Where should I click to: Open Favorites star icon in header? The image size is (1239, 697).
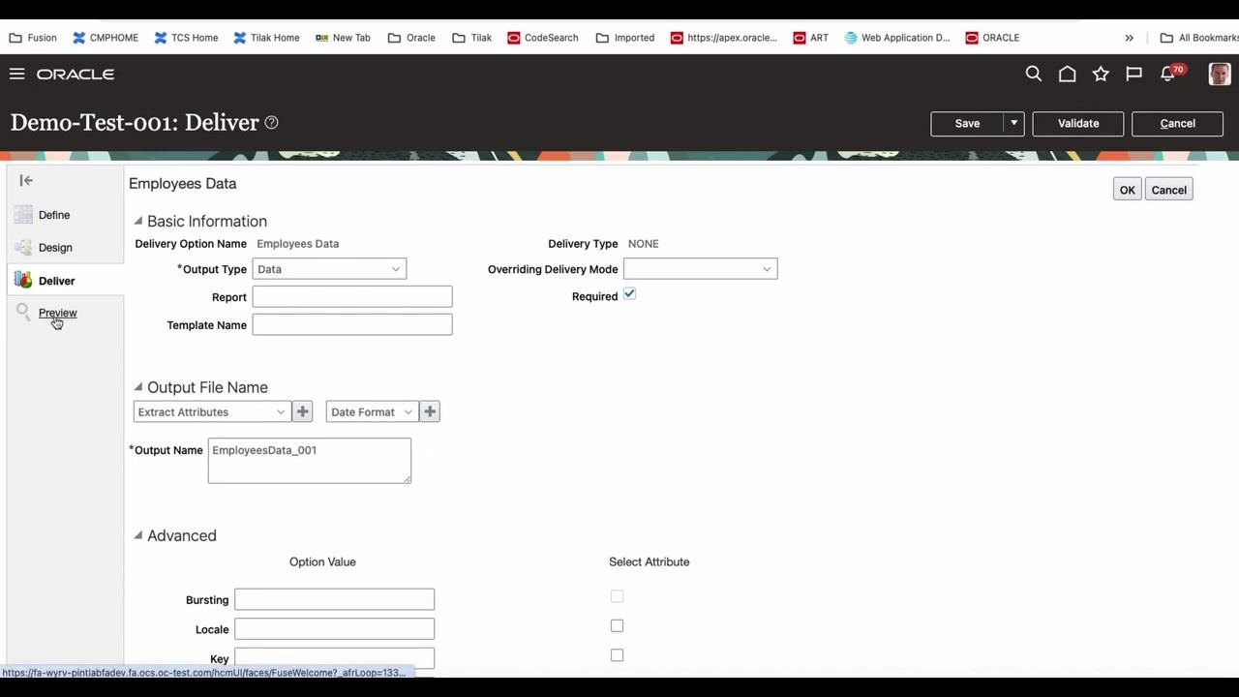1101,74
